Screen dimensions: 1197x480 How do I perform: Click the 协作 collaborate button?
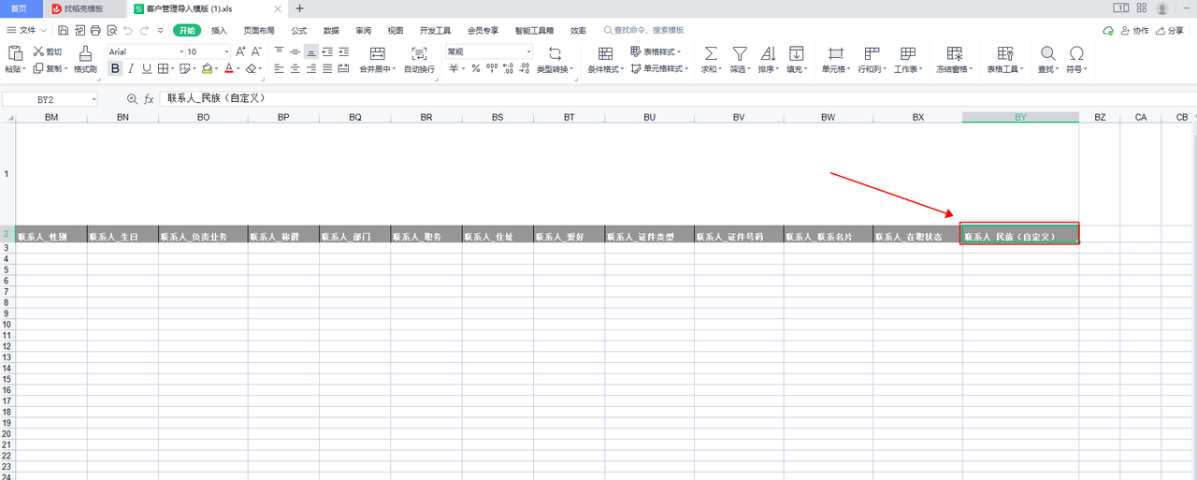(1133, 30)
